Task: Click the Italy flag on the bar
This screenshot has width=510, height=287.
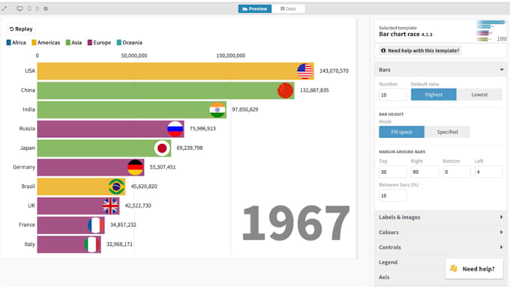Action: tap(92, 244)
